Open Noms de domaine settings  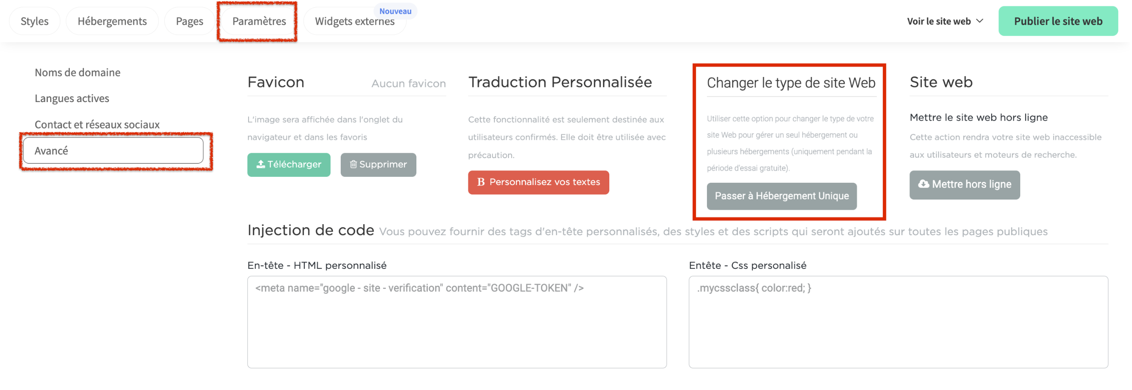coord(78,72)
